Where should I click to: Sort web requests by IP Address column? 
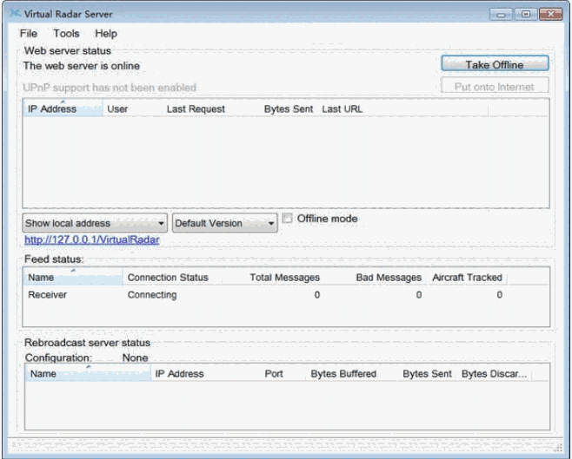click(52, 109)
